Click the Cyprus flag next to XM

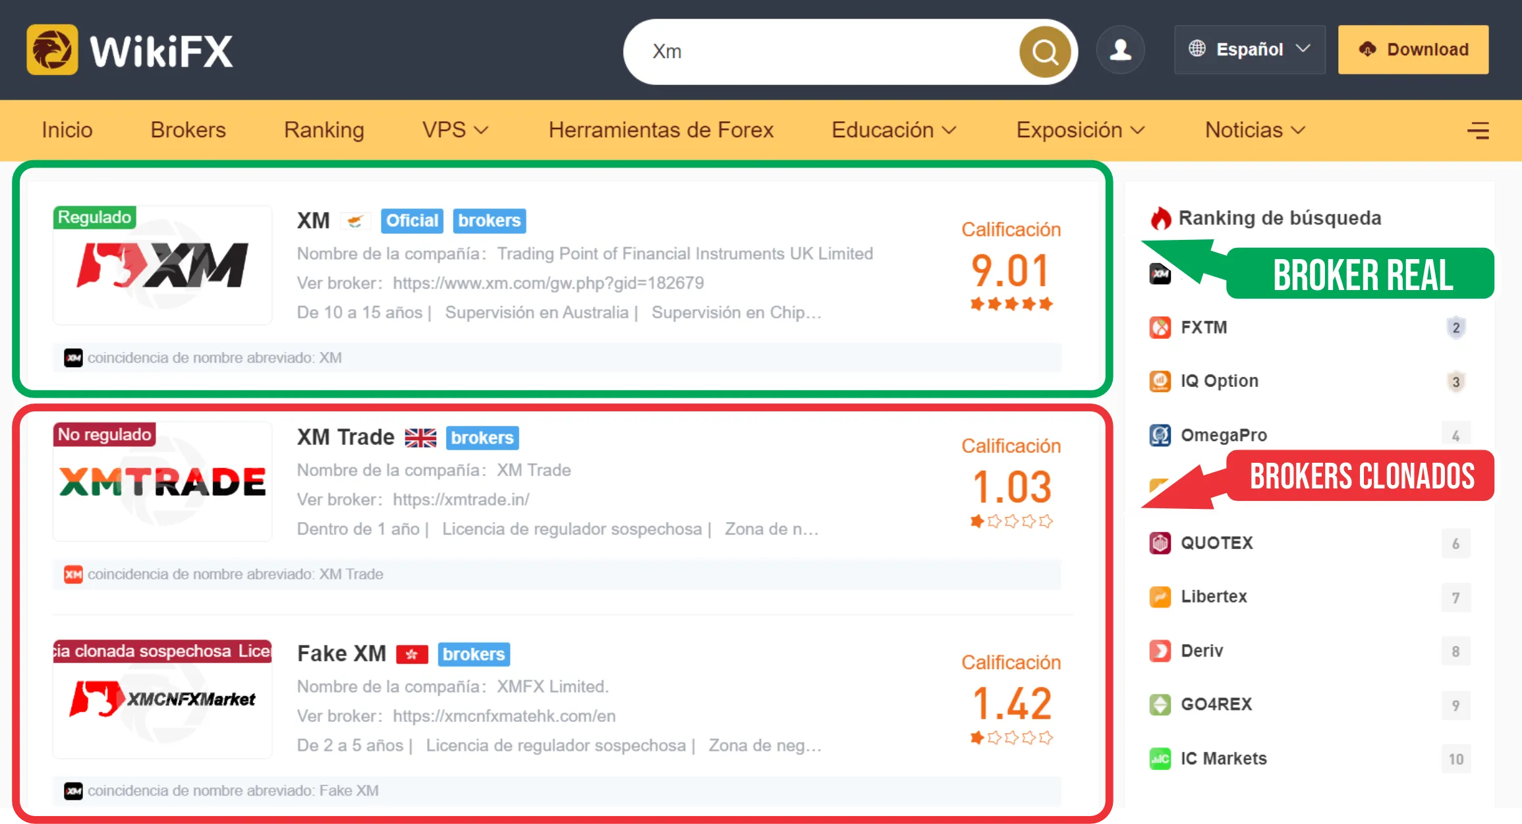point(355,221)
